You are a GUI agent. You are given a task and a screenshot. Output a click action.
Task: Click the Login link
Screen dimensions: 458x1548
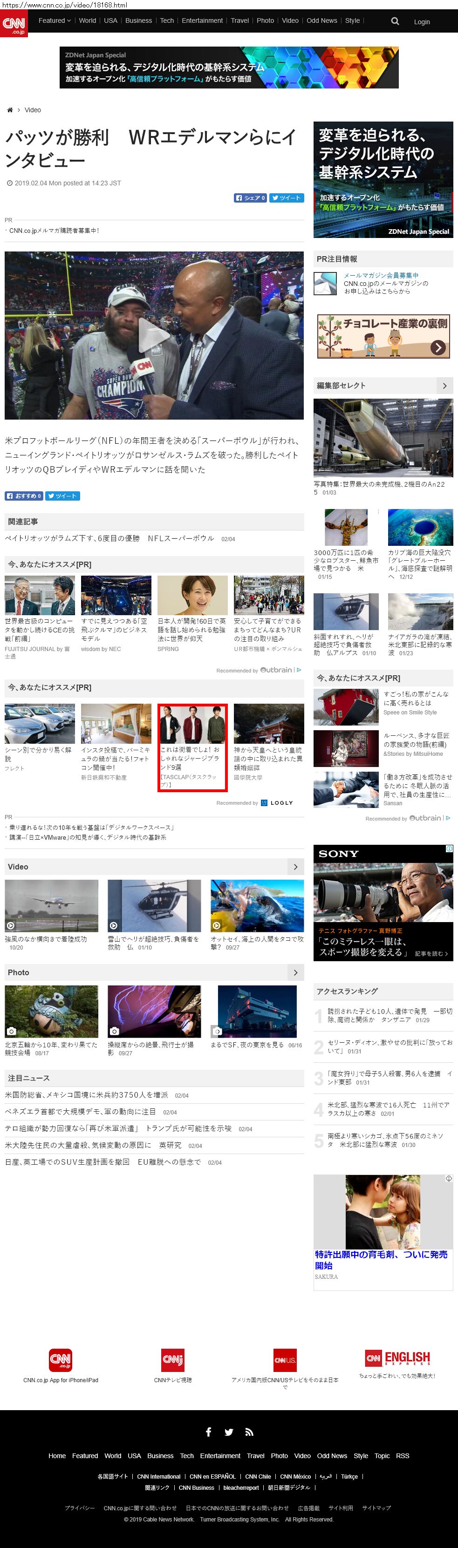pyautogui.click(x=421, y=21)
